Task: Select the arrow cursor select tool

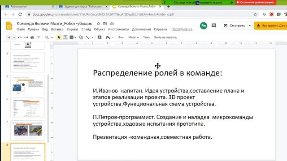Action: (x=59, y=38)
